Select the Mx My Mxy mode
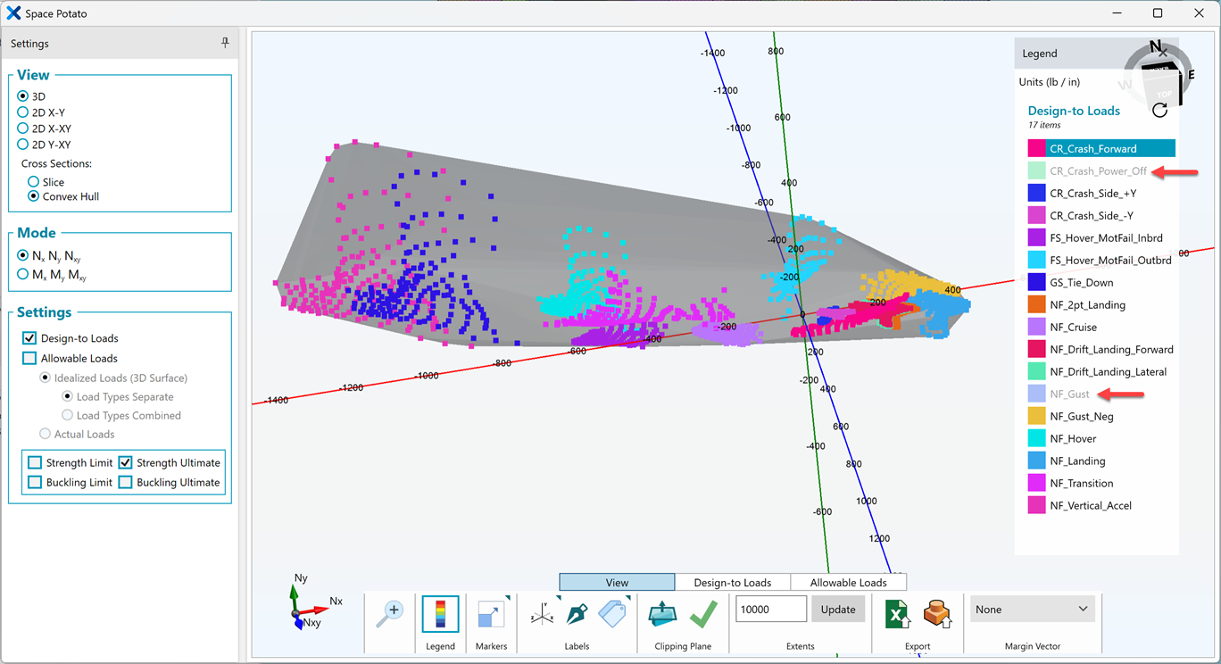 click(x=23, y=275)
